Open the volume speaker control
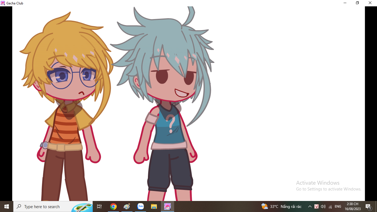Image resolution: width=377 pixels, height=212 pixels. (323, 206)
